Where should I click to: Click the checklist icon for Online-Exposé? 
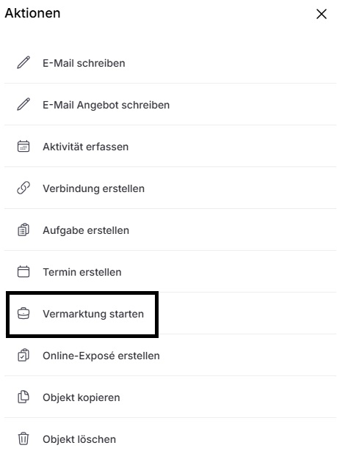[x=23, y=355]
